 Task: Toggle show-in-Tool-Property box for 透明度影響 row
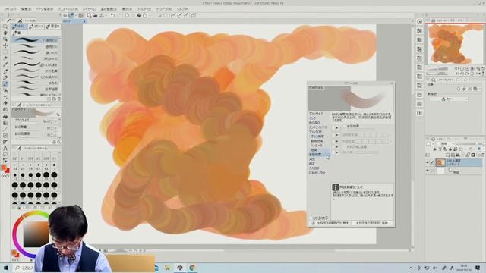click(334, 135)
